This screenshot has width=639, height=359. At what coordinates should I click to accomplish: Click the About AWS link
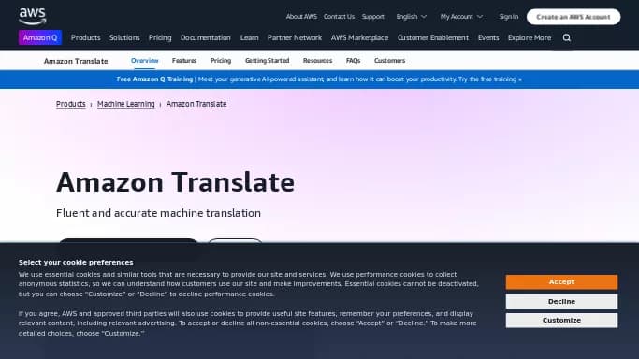tap(301, 17)
